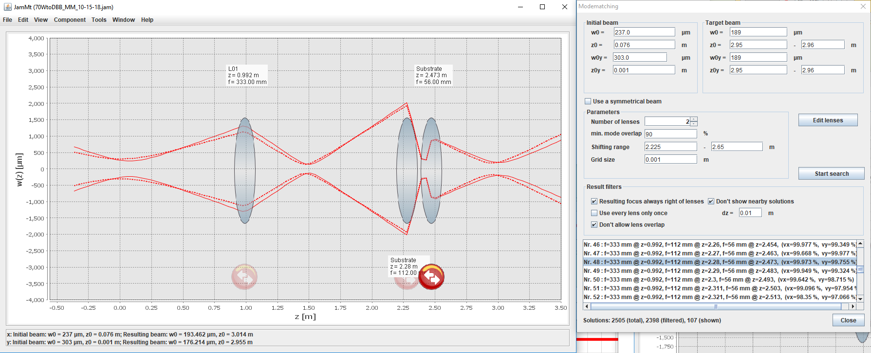Uncheck Don't allow lens overlap
This screenshot has height=353, width=871.
tap(594, 225)
